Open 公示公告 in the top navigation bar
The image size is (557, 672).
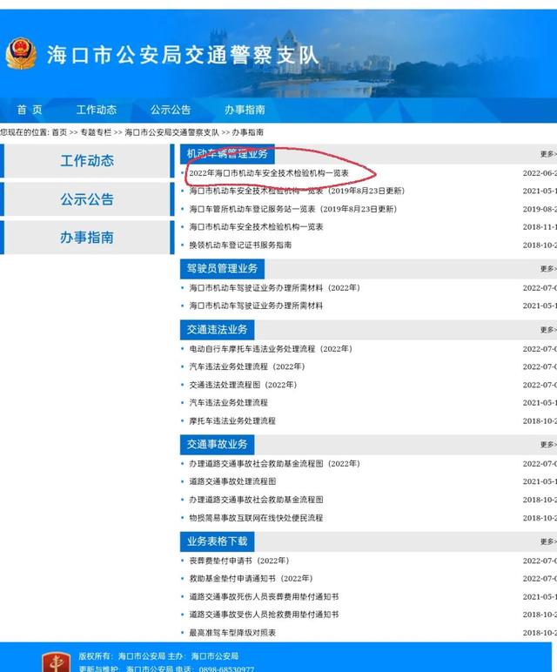tap(171, 111)
